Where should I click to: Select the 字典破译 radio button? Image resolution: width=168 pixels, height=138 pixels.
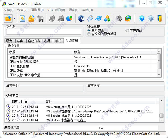pos(127,30)
